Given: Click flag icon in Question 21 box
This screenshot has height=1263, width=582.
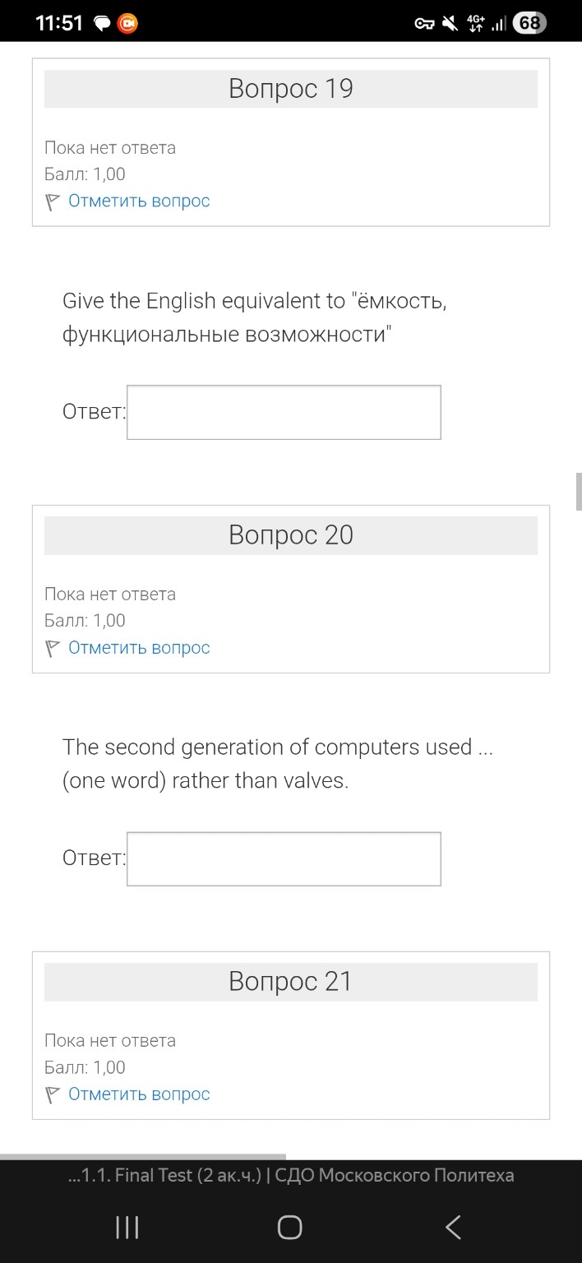Looking at the screenshot, I should tap(53, 1094).
